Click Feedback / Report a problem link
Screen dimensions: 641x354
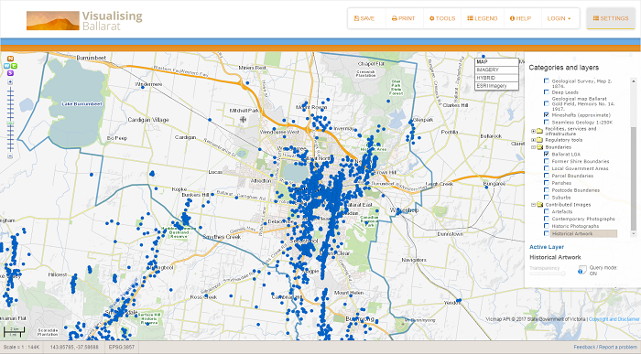[605, 347]
